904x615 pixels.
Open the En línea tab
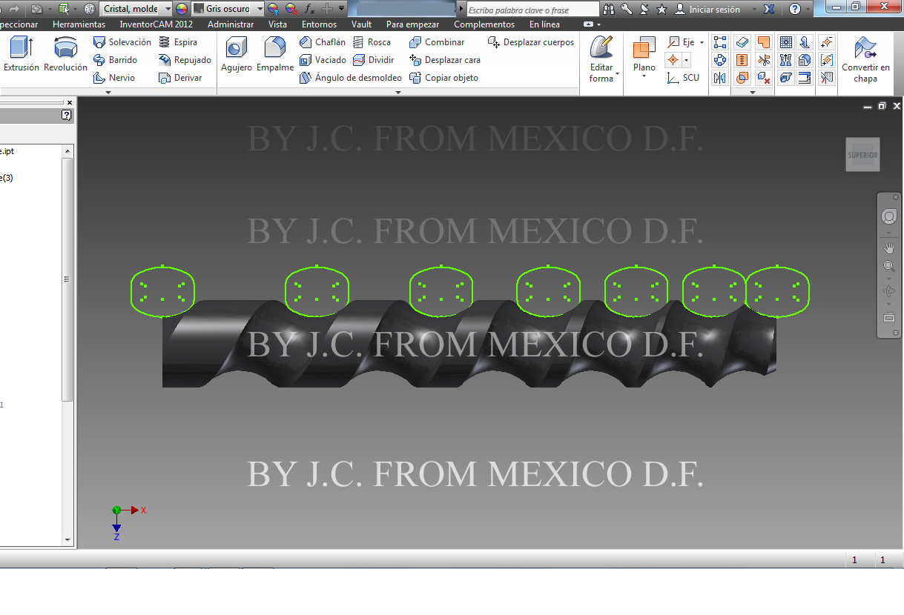tap(544, 24)
